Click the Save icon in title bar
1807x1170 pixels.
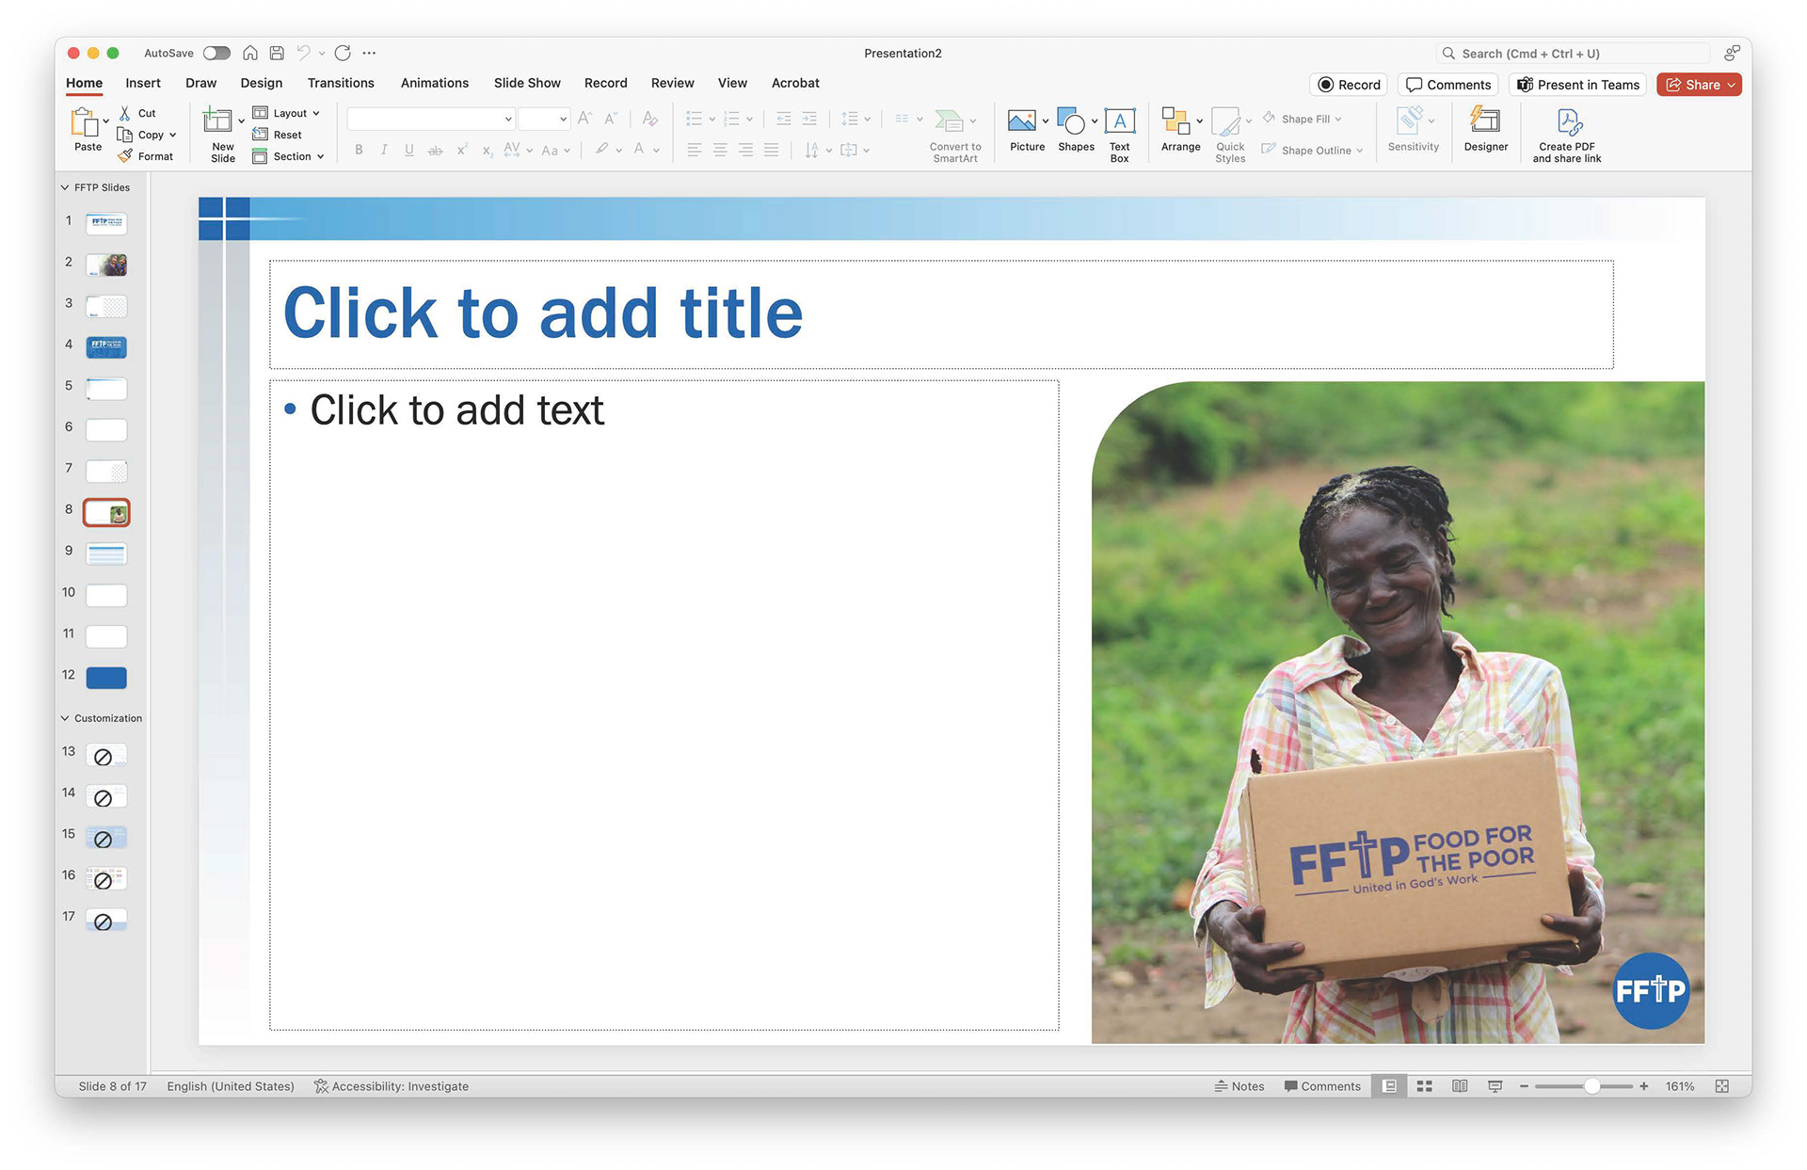277,54
